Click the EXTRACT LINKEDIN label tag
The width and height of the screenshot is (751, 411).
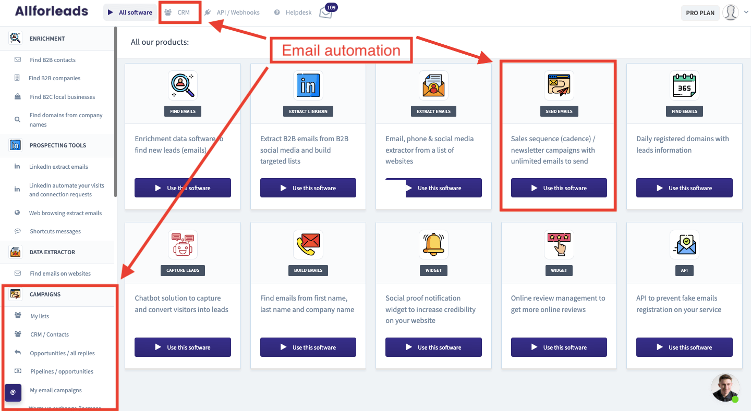308,111
